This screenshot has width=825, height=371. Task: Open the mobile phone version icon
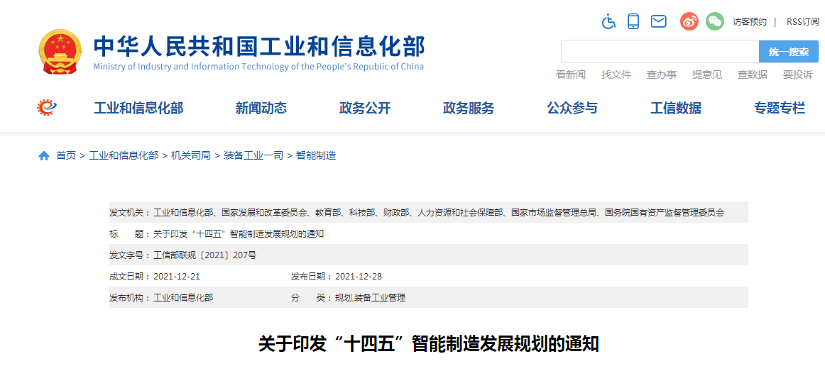point(633,21)
